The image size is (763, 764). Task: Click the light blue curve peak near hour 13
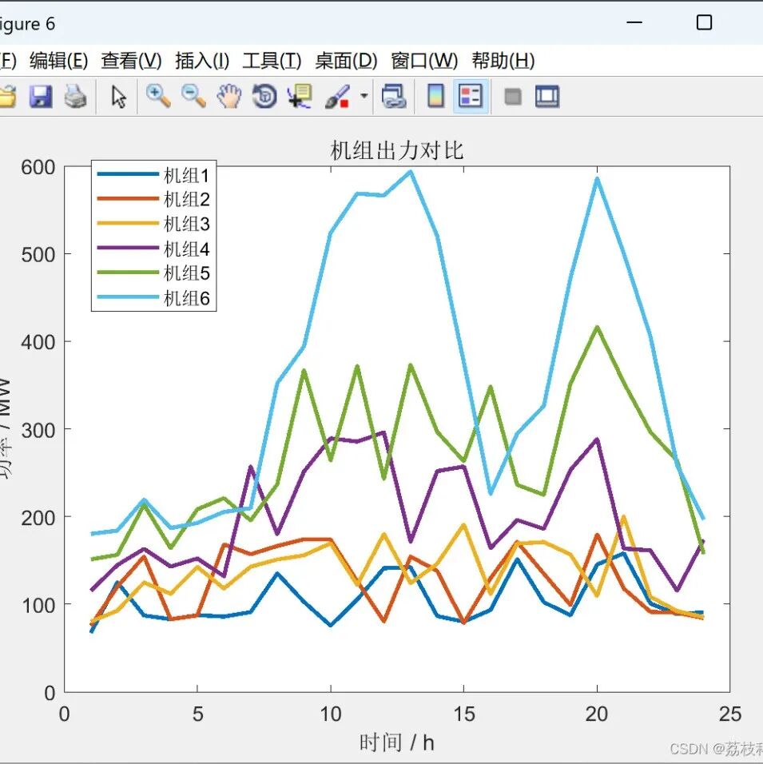[410, 172]
